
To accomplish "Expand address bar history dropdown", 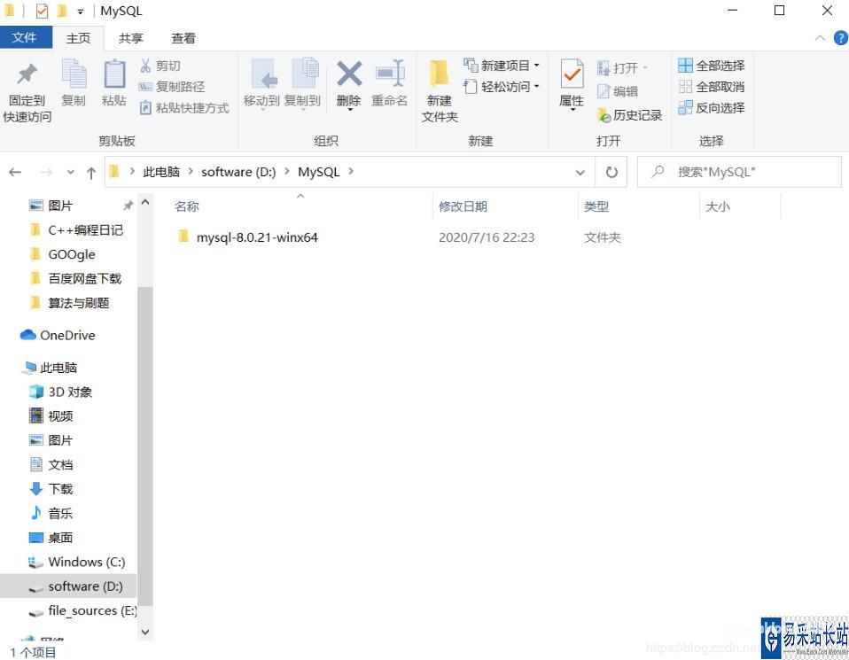I will click(580, 173).
